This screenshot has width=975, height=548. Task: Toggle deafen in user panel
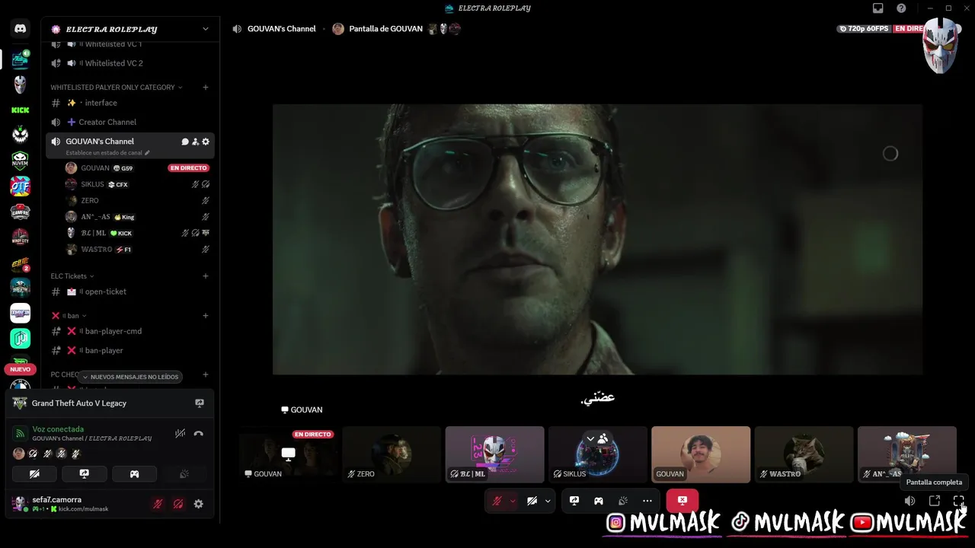click(x=178, y=504)
